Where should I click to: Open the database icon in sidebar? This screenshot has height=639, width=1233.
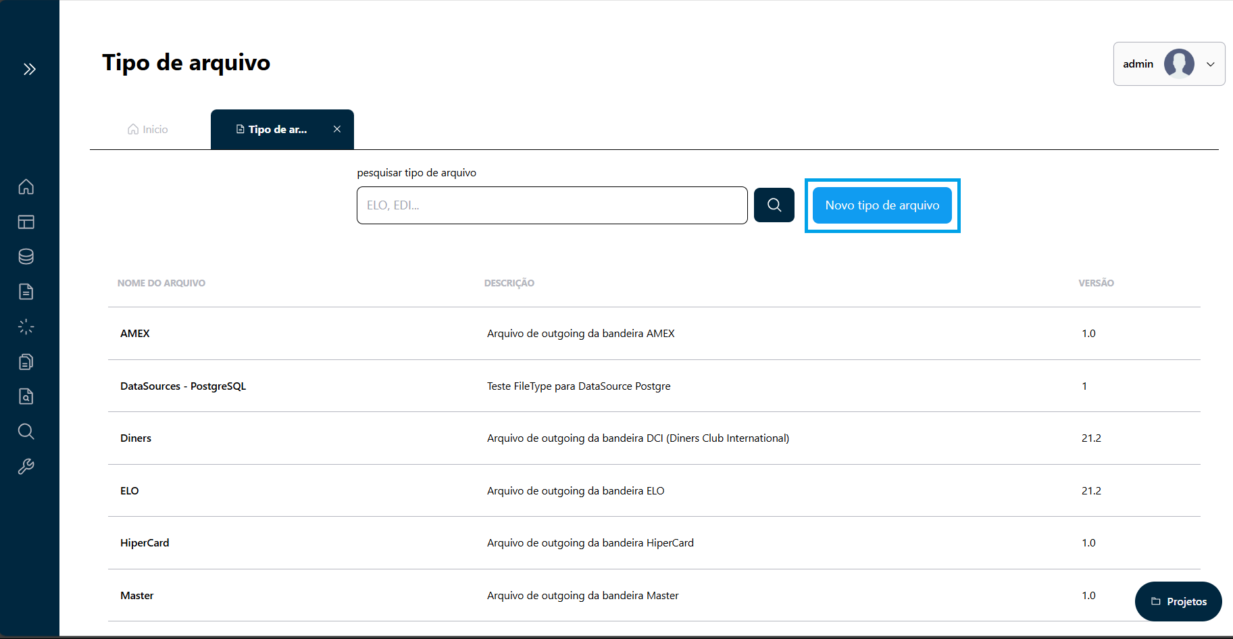coord(26,257)
